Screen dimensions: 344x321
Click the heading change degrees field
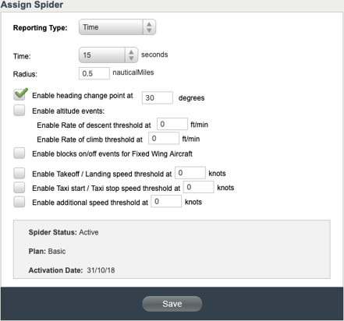158,97
